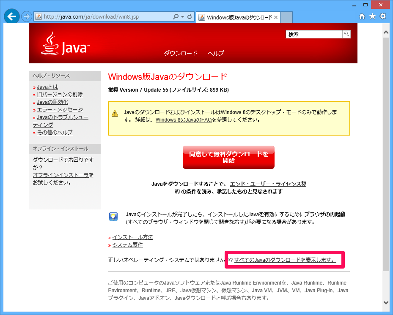Screen dimensions: 393x315
Task: Open the ヘルプ menu in Java banner
Action: [x=216, y=53]
